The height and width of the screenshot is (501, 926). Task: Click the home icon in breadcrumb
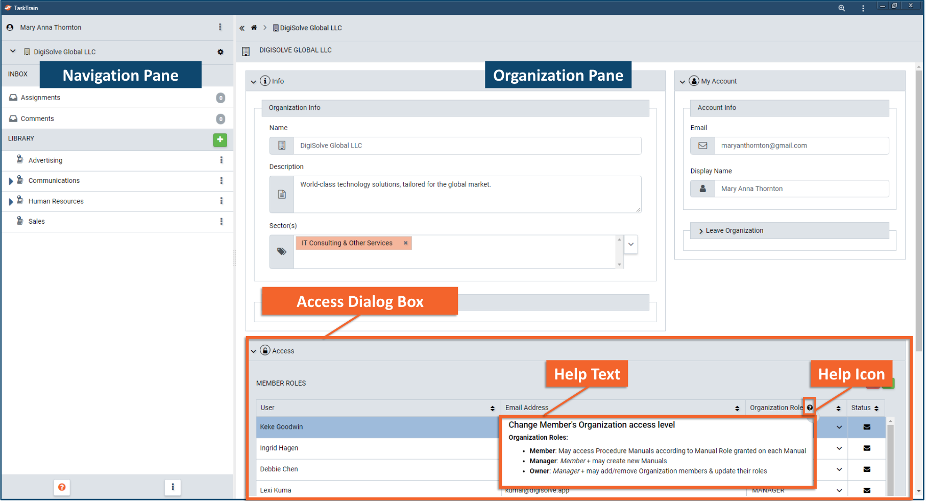pos(254,28)
